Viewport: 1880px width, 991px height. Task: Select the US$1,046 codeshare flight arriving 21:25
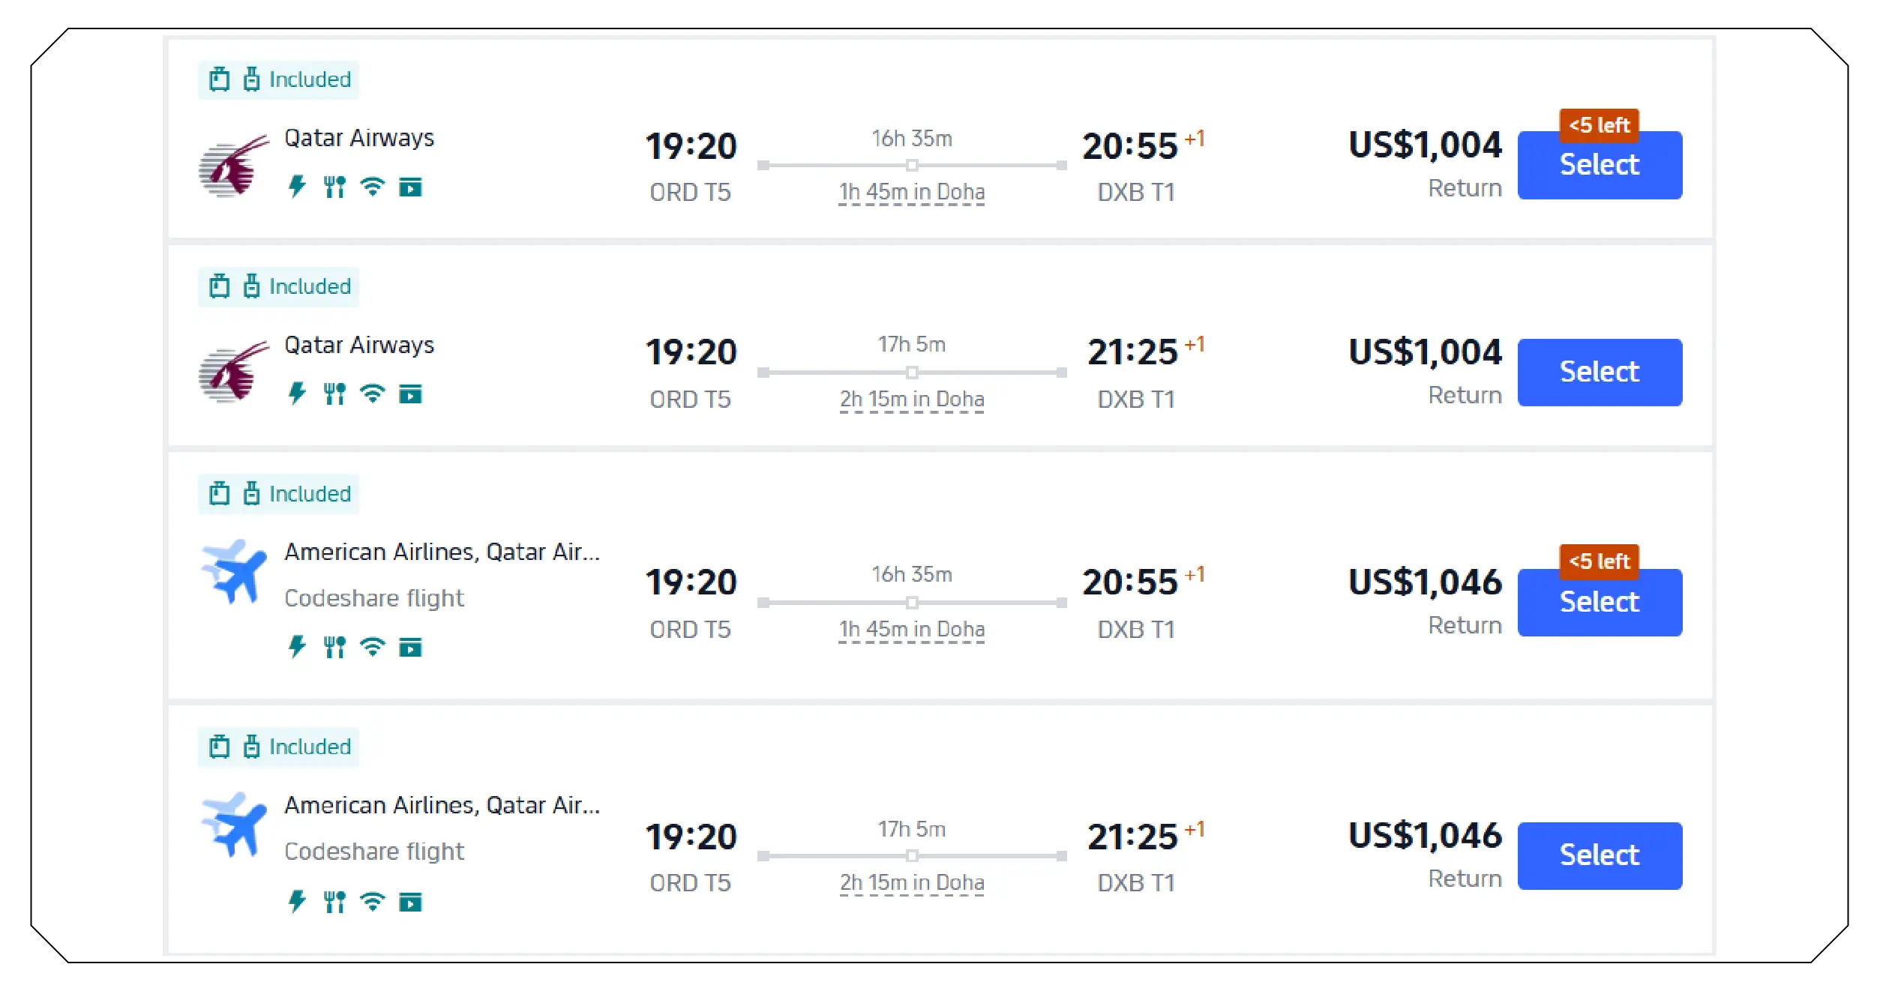click(1599, 855)
